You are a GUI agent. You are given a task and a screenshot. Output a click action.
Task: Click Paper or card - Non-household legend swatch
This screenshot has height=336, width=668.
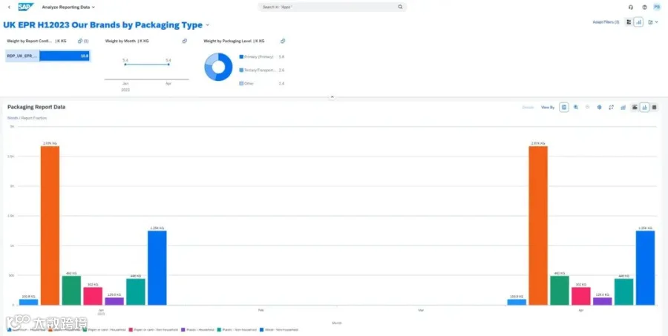(131, 329)
